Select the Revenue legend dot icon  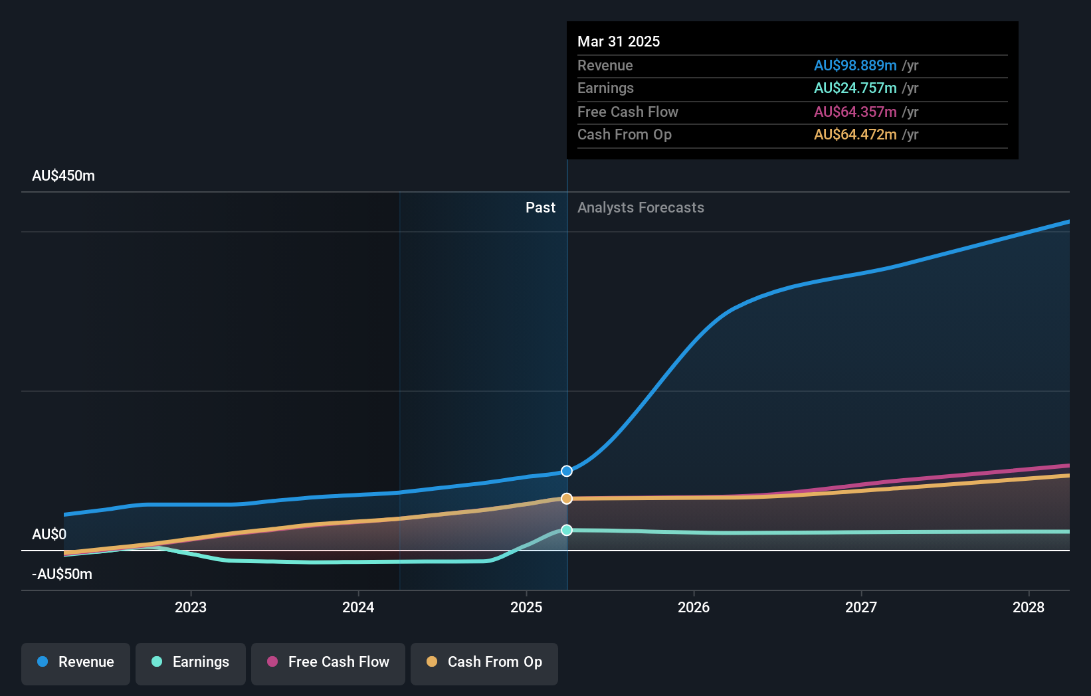(42, 662)
